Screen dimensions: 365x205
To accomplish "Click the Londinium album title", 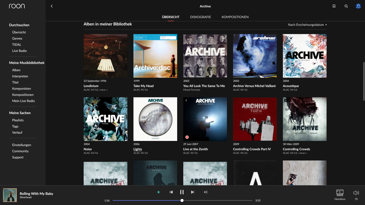I will pos(91,86).
